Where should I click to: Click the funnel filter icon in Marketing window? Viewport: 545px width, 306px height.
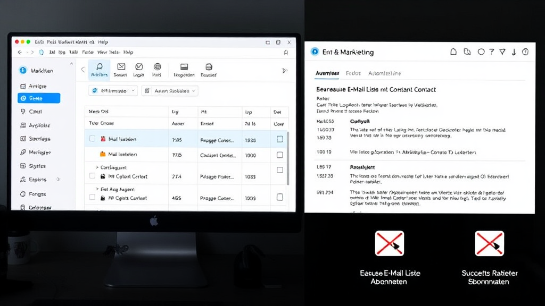[502, 52]
